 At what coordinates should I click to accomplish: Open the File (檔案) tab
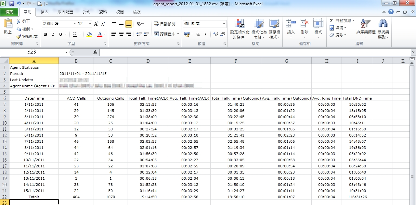pos(9,12)
